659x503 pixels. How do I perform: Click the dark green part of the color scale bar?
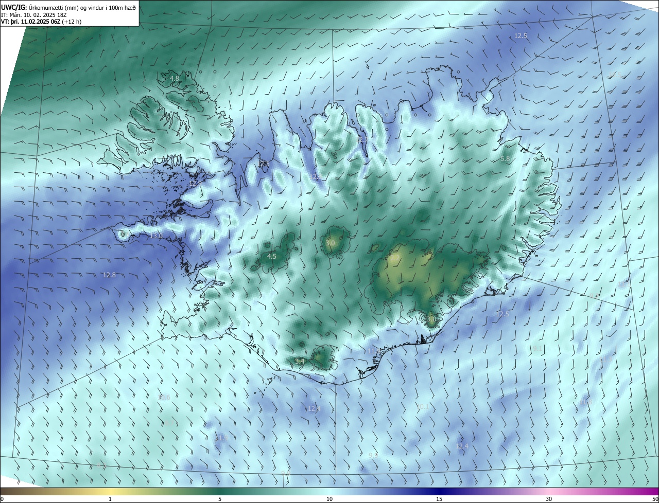pos(220,491)
